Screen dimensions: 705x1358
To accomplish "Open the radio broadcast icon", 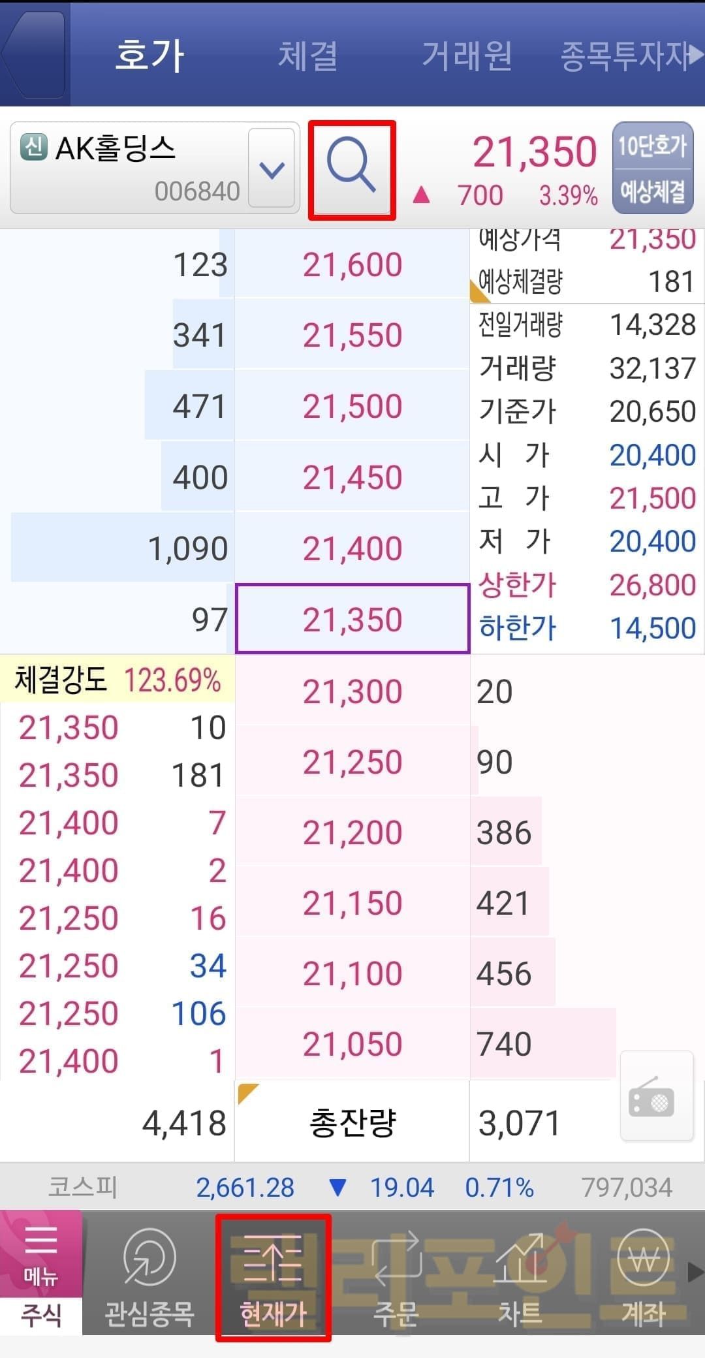I will point(656,1097).
